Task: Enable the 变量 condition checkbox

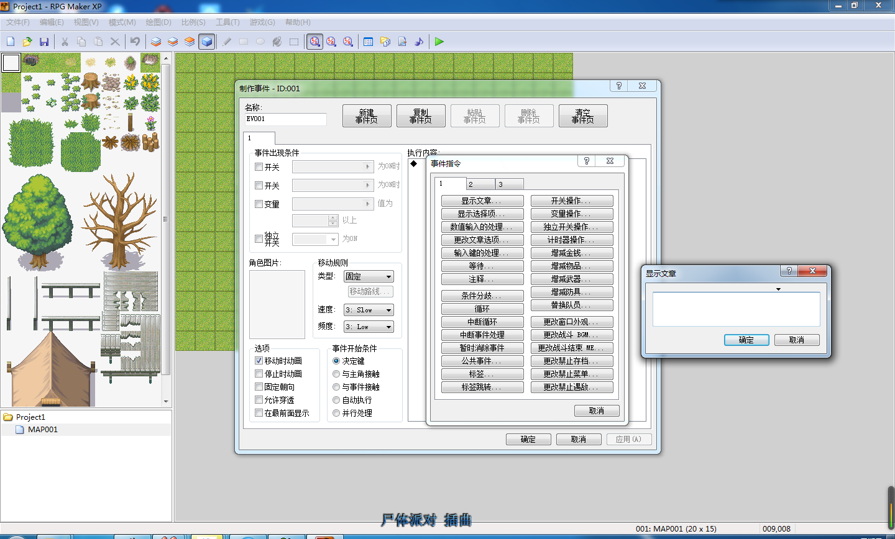Action: point(259,204)
